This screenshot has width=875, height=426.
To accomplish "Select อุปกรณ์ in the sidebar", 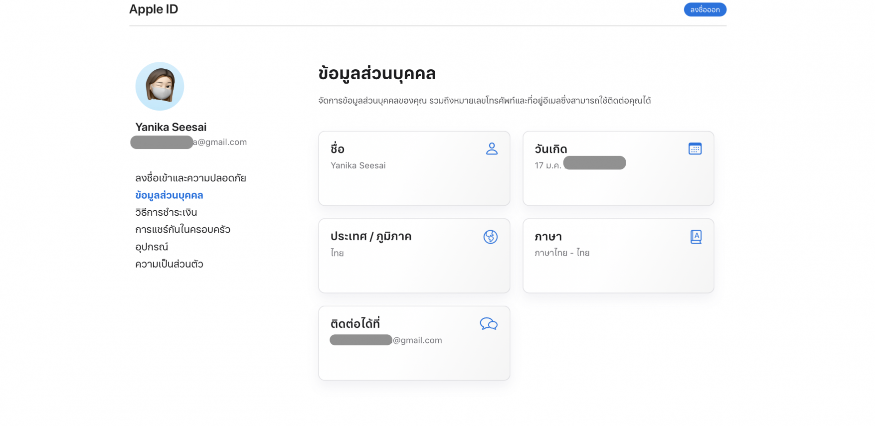I will (x=152, y=247).
